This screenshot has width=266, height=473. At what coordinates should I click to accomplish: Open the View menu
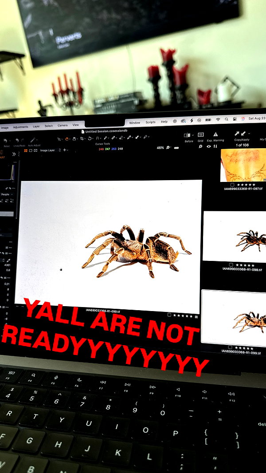point(76,125)
